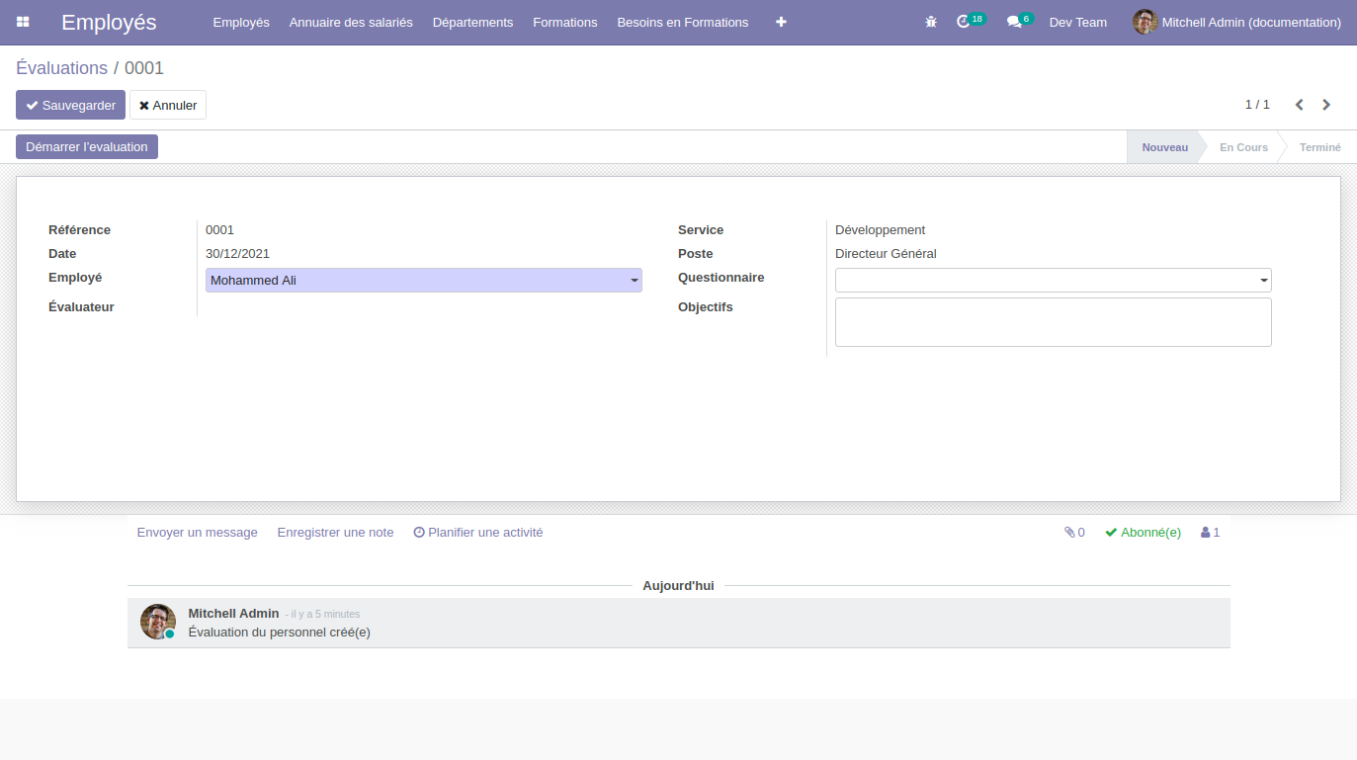Go to previous record arrow
1357x760 pixels.
pos(1300,105)
